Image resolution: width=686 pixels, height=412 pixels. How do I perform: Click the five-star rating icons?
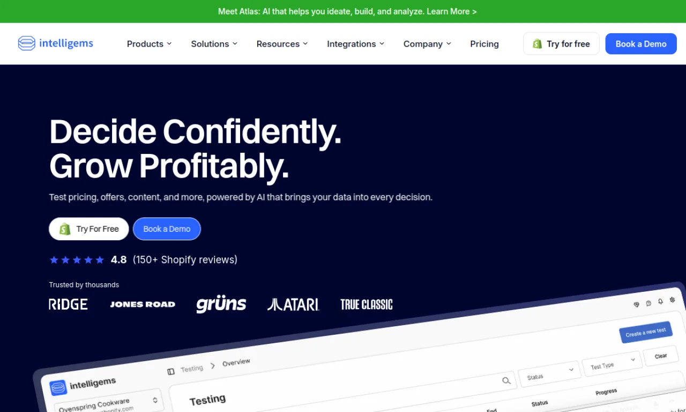(x=77, y=260)
